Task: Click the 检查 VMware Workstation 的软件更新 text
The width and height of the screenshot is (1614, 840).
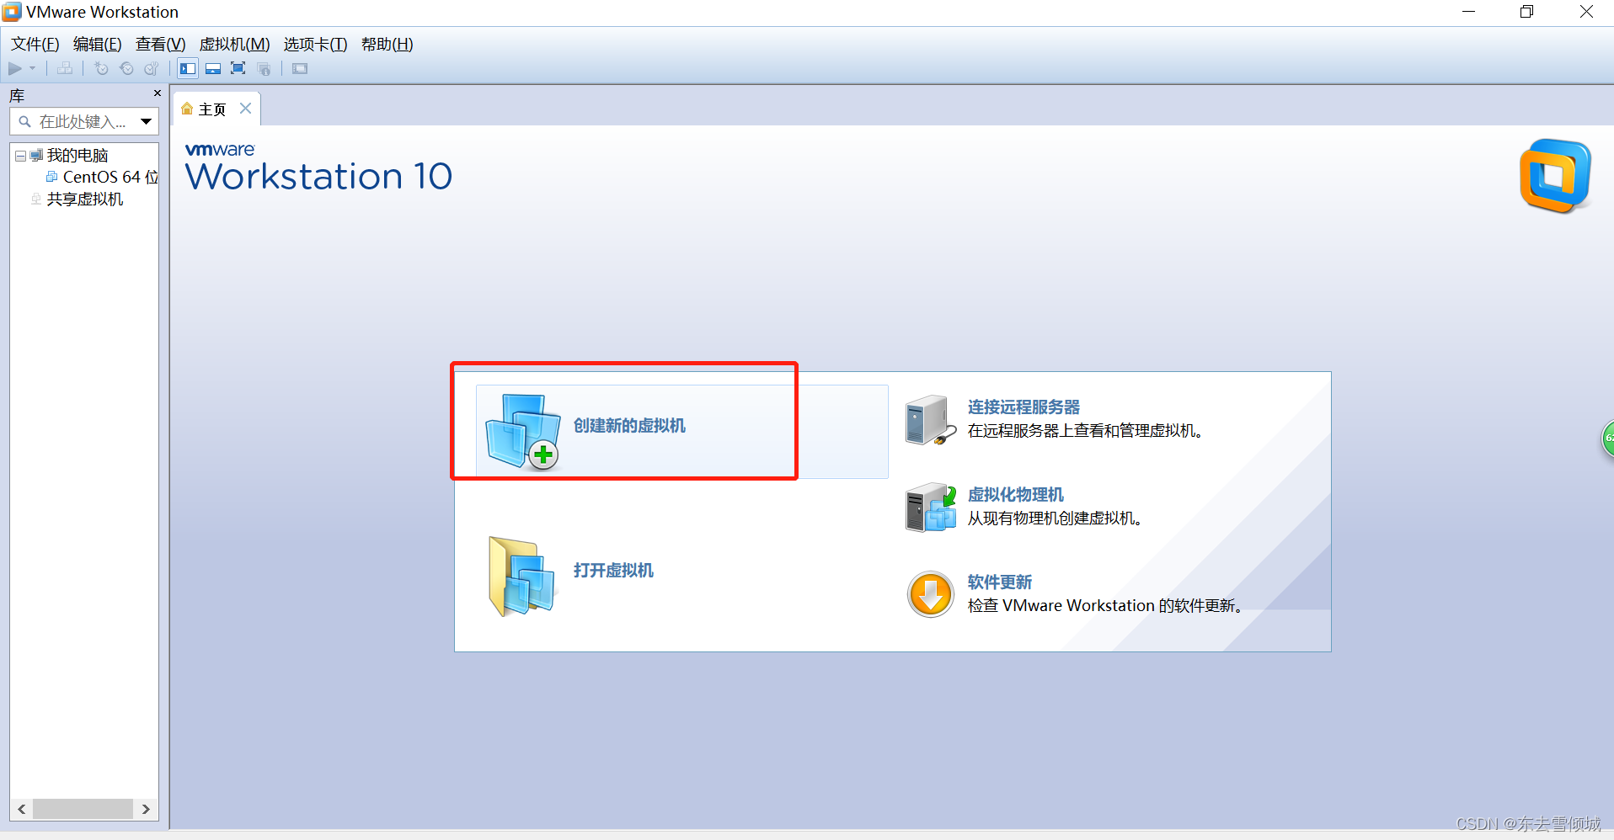Action: 1104,606
